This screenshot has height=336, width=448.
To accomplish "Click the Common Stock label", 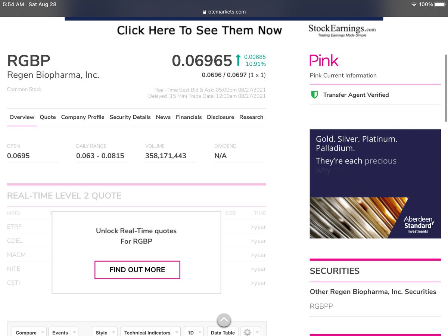I will coord(24,89).
